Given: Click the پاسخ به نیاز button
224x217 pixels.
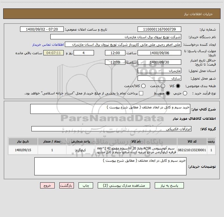Looking at the screenshot, I should pyautogui.click(x=169, y=186).
